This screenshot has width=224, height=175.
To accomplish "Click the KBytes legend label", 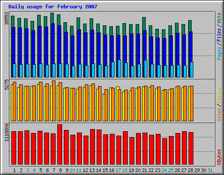I will (x=219, y=157).
